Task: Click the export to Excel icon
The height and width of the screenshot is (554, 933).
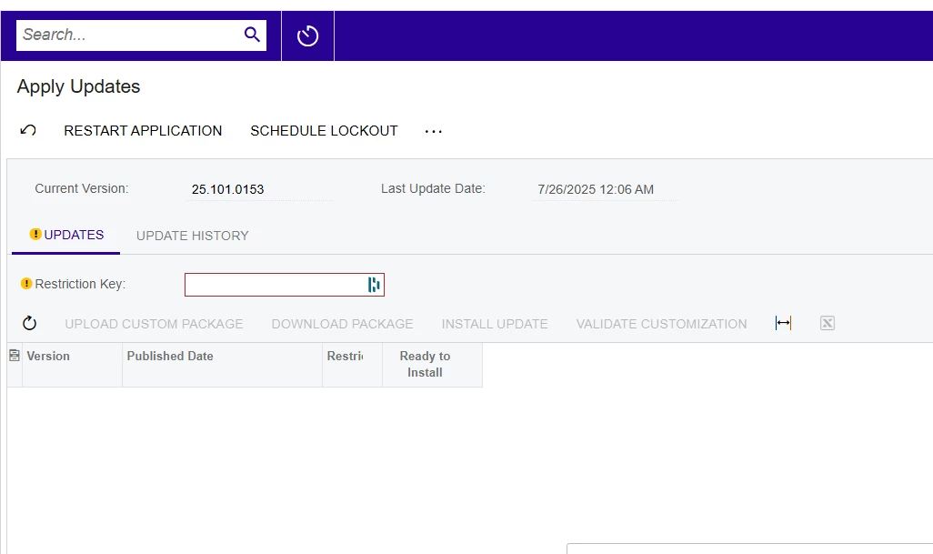Action: pyautogui.click(x=828, y=323)
